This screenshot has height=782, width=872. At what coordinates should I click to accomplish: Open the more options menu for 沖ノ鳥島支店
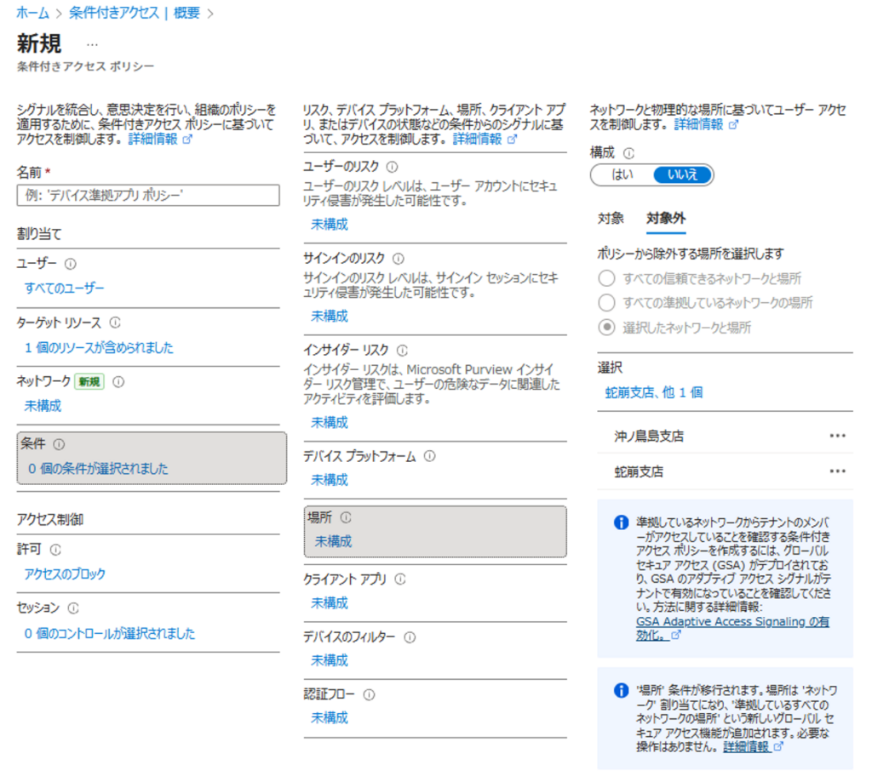(837, 436)
